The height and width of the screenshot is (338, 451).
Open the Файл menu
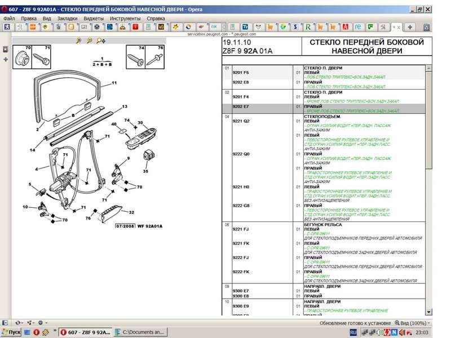click(9, 18)
